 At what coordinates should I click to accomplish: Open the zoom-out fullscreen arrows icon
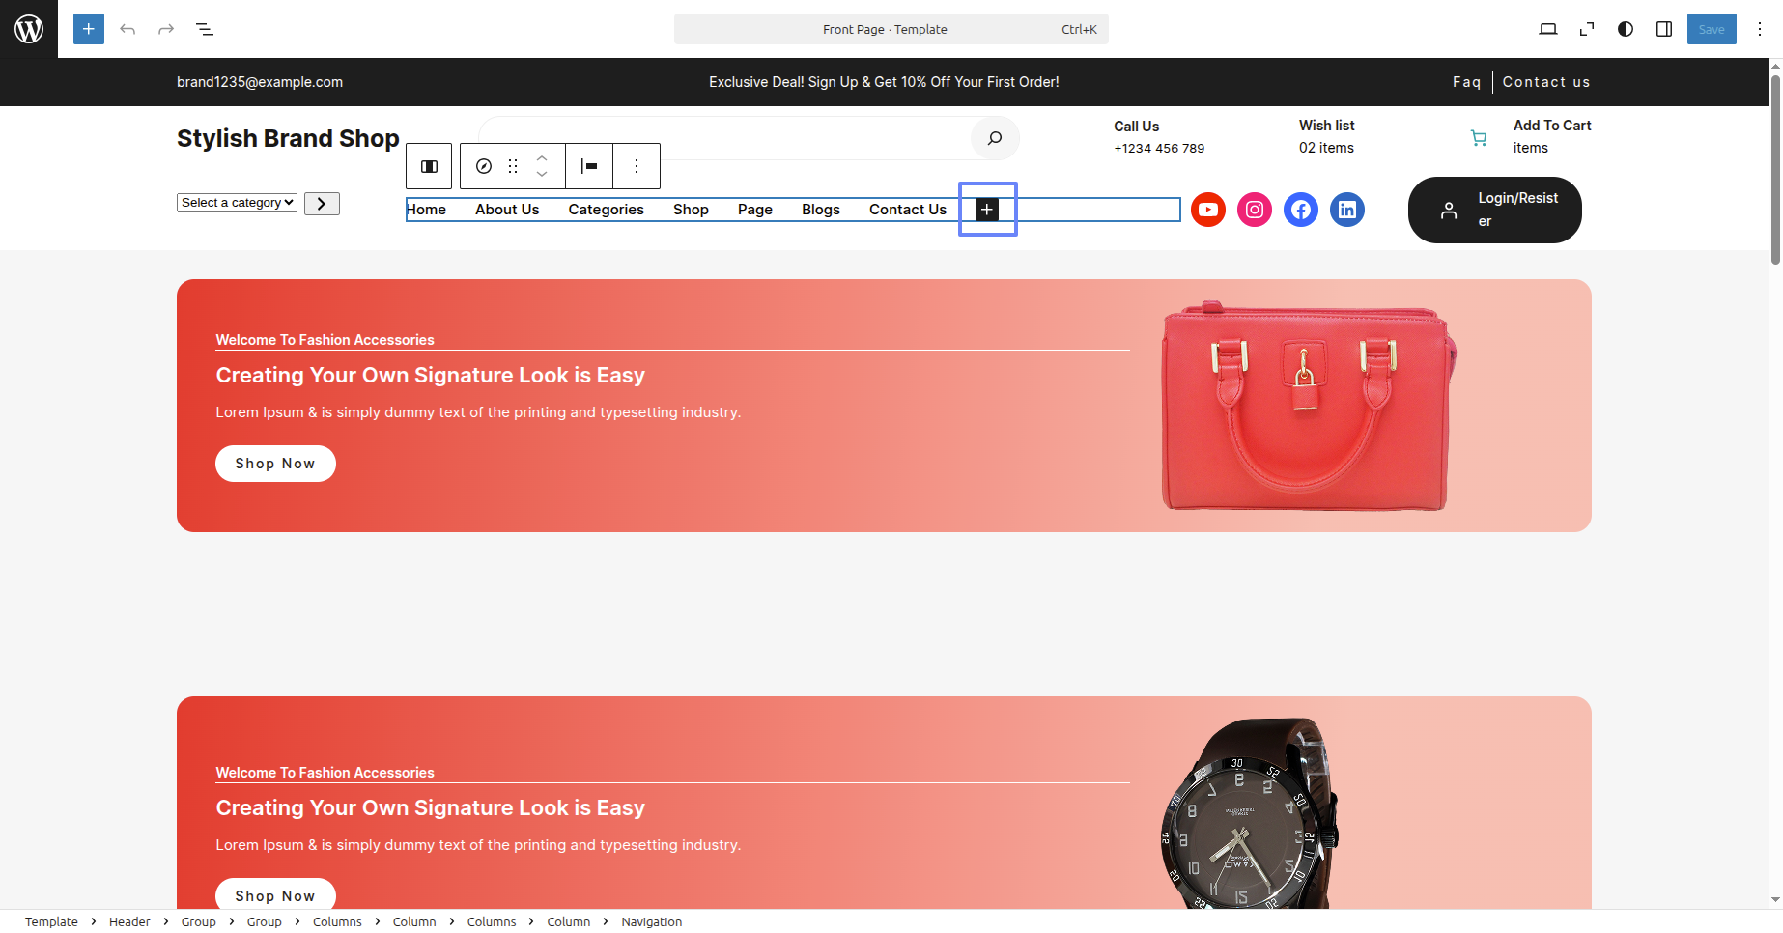click(x=1587, y=29)
